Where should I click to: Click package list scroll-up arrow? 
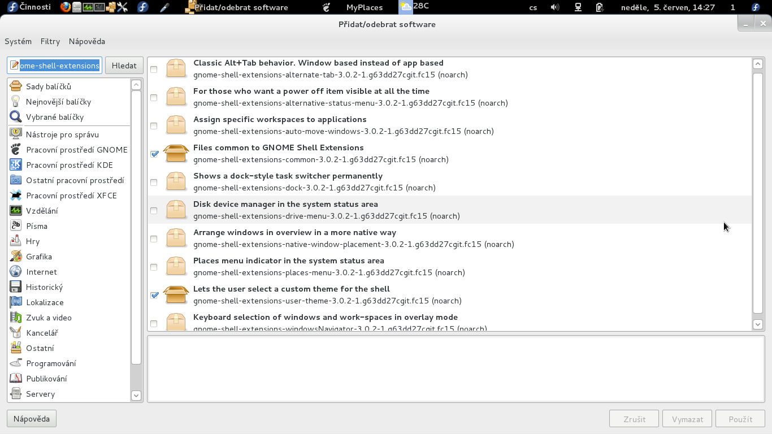click(x=758, y=64)
